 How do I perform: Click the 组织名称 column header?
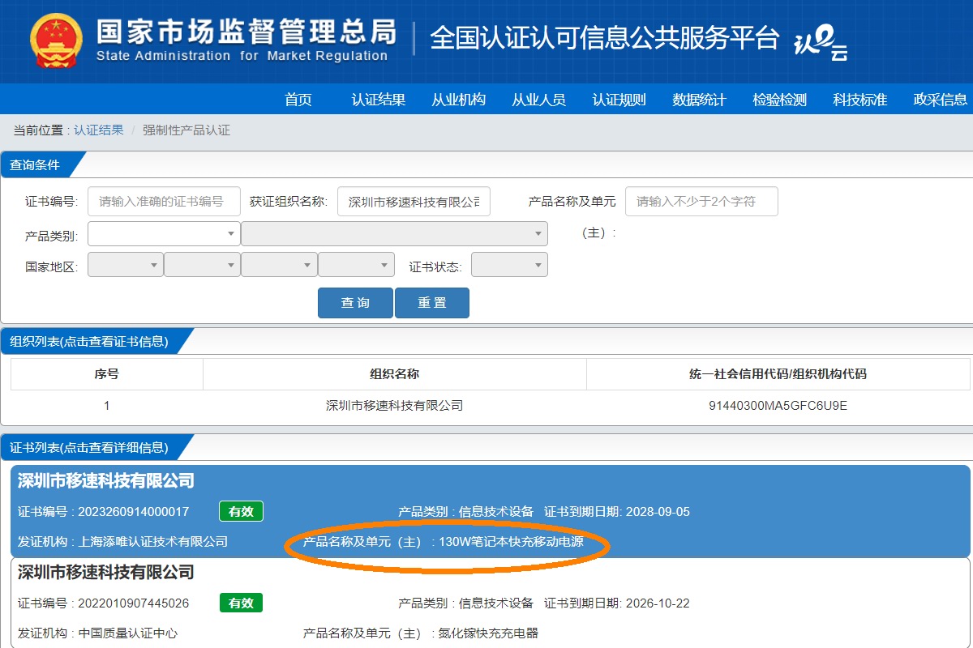pos(395,374)
